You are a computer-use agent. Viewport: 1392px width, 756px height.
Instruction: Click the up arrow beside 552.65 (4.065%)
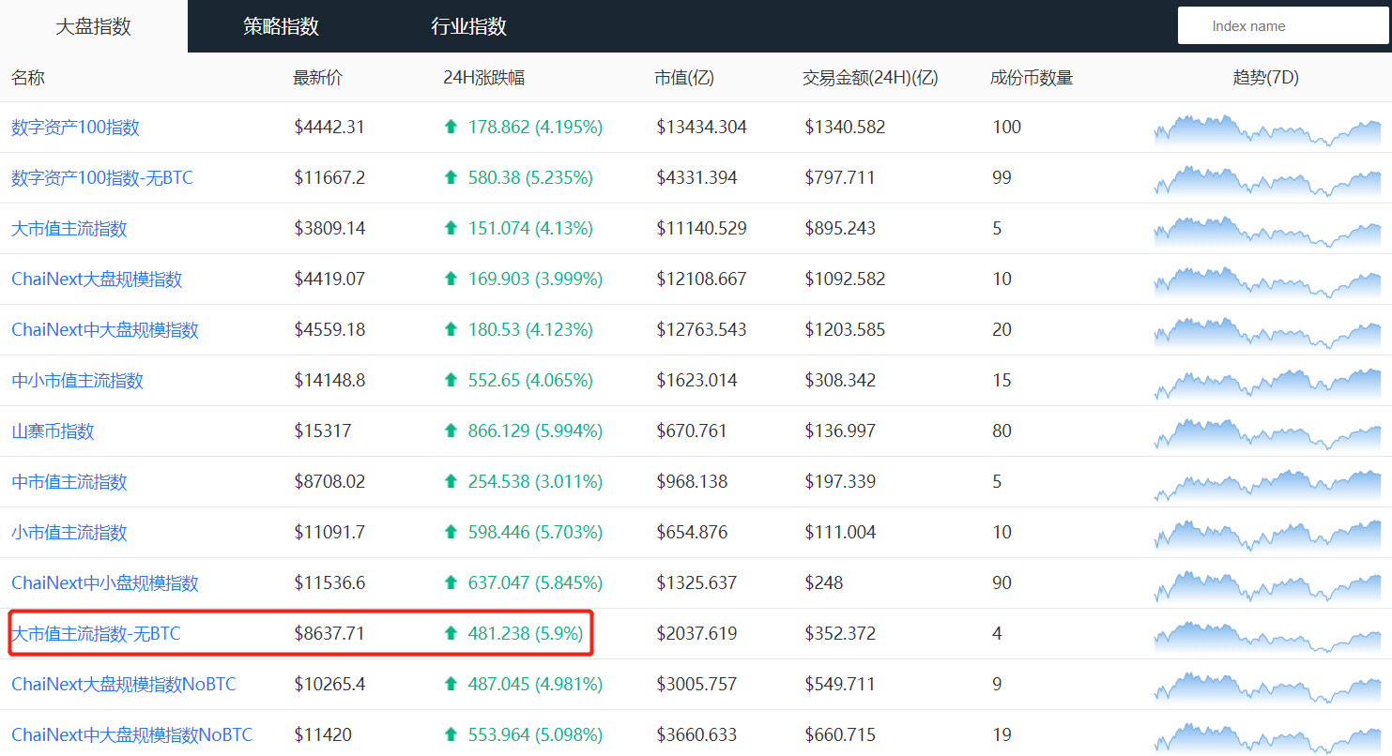click(451, 381)
